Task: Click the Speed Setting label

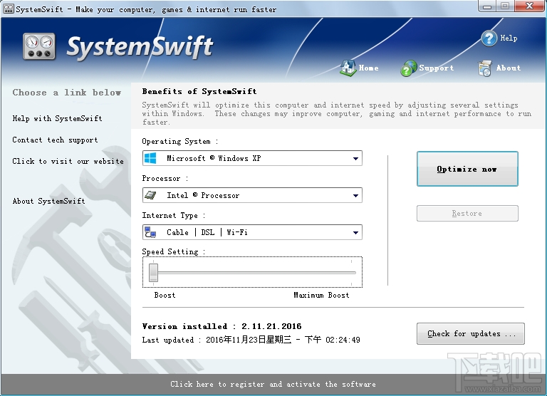Action: coord(173,251)
